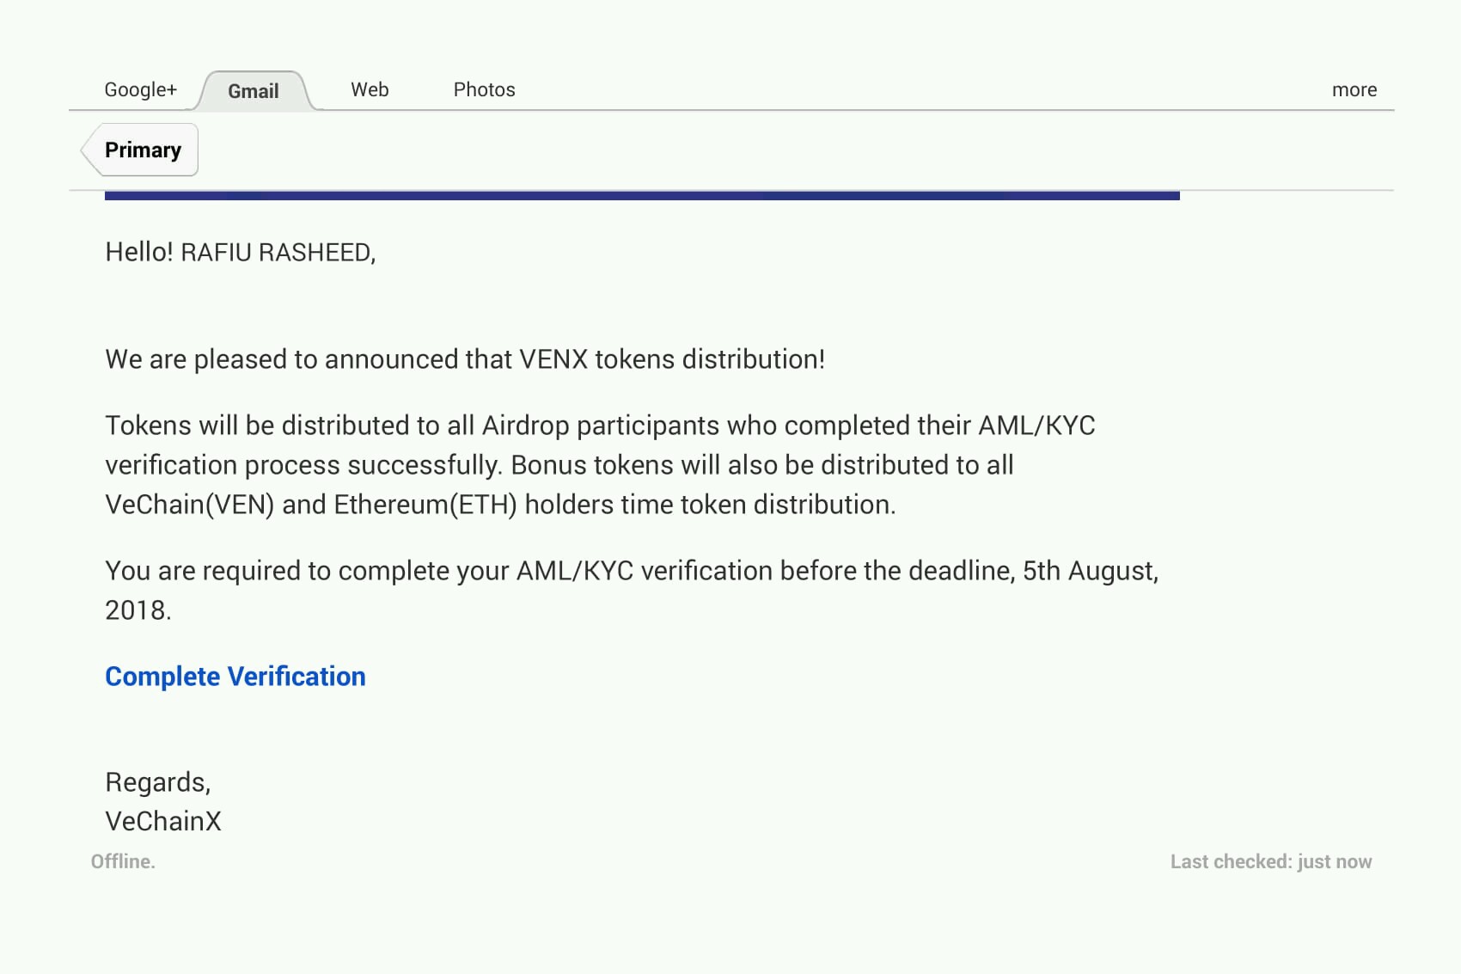
Task: Click the Airdrop participants sentence
Action: click(x=600, y=426)
